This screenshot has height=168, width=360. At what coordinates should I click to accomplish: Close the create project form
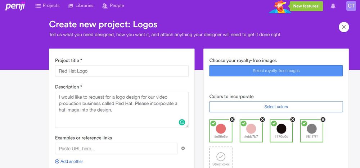(344, 27)
